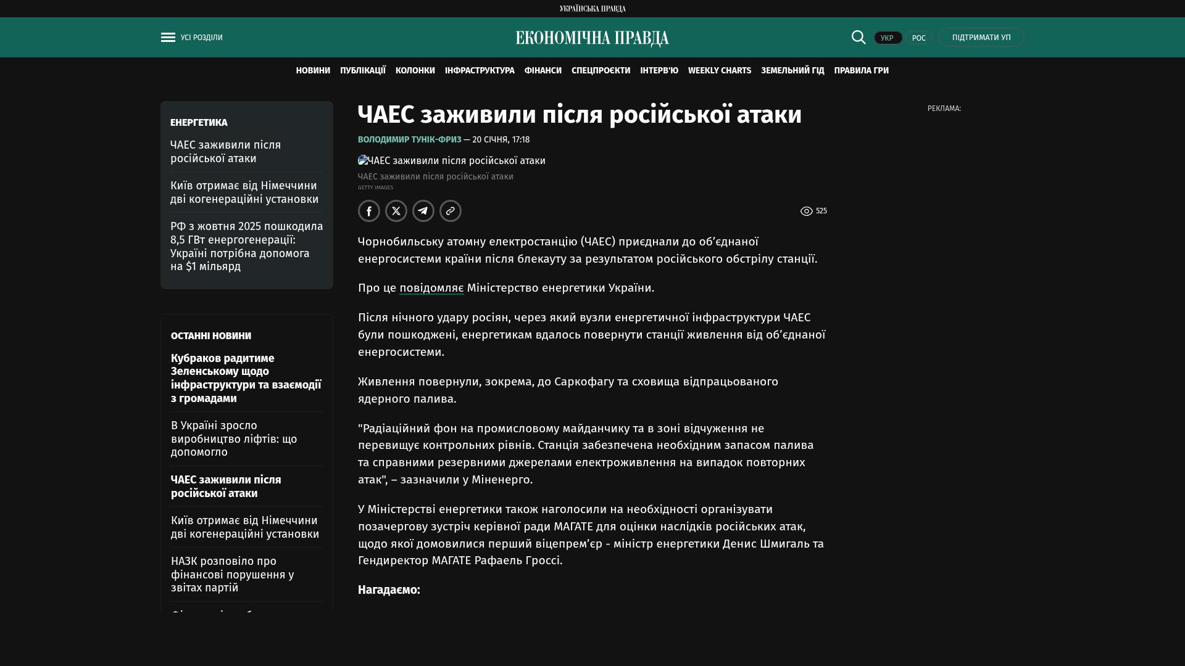
Task: Expand Усі розділи sections menu
Action: pyautogui.click(x=201, y=38)
